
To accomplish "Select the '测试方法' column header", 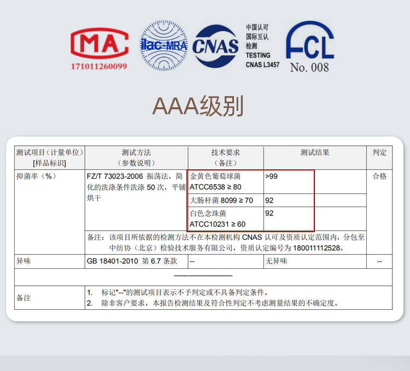I will (136, 157).
